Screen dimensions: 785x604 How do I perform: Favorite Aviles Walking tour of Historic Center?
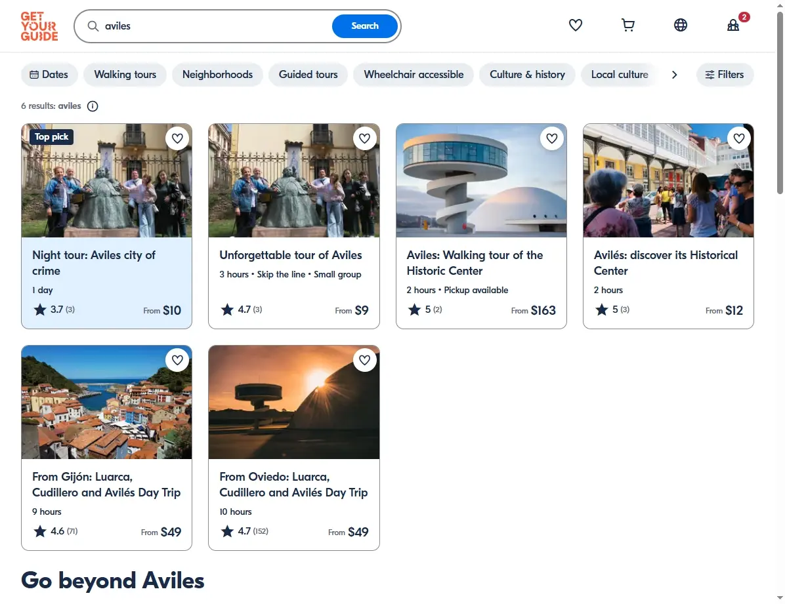(x=552, y=138)
